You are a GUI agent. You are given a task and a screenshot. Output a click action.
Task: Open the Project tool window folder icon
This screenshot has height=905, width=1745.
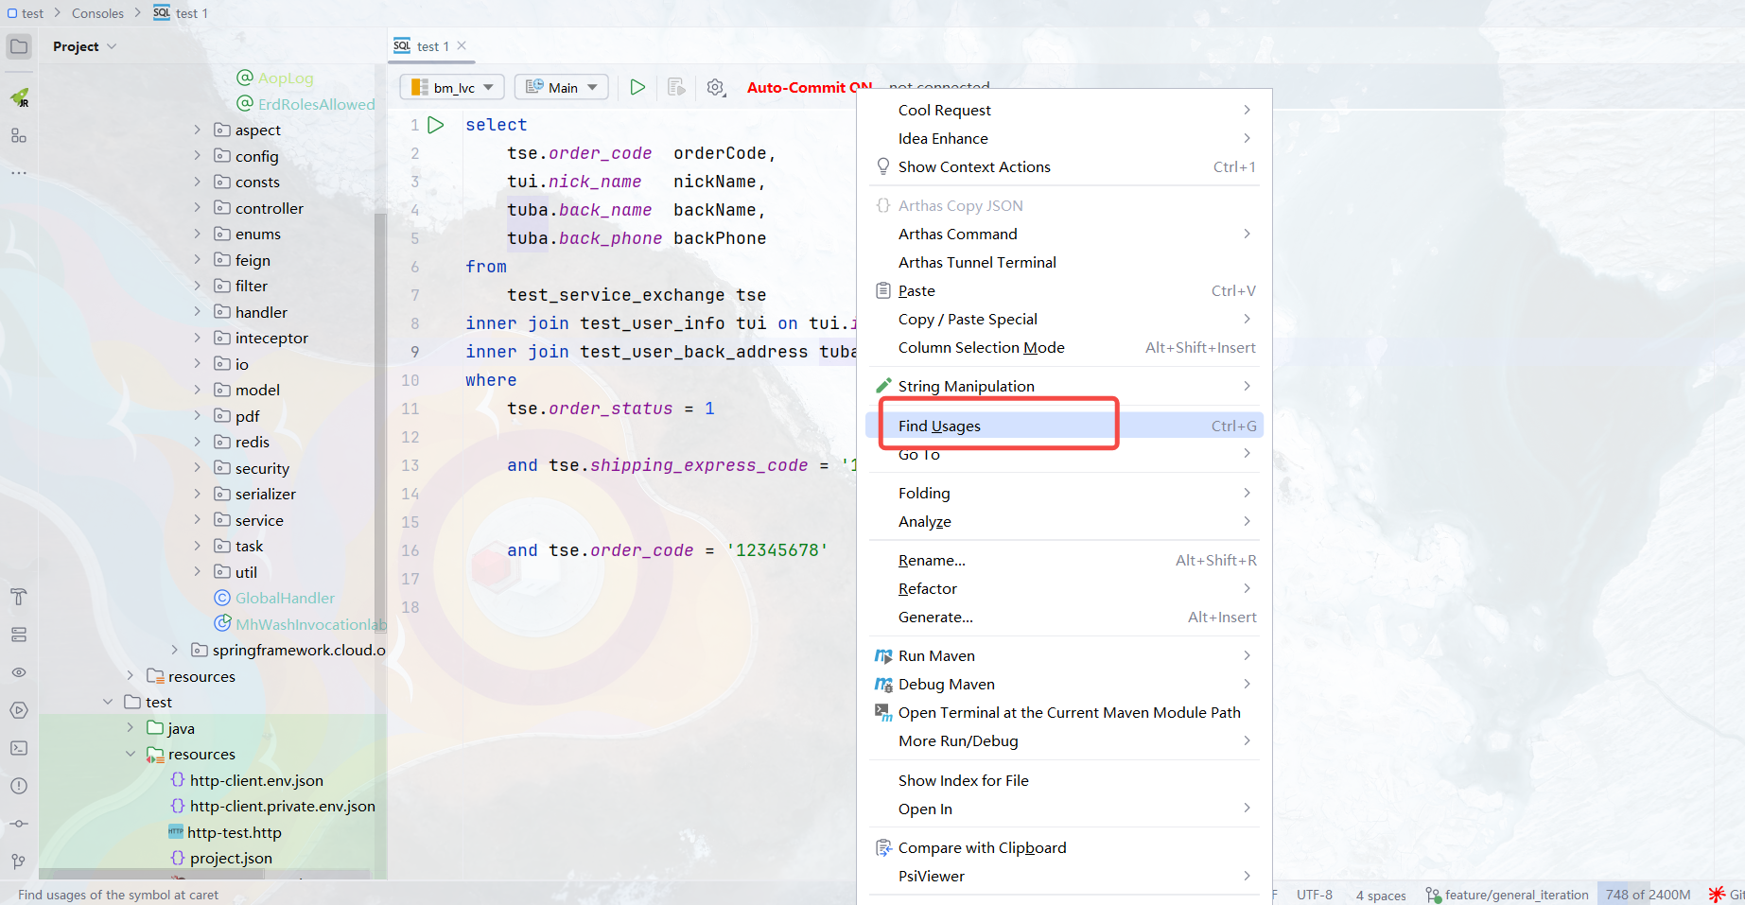[19, 45]
